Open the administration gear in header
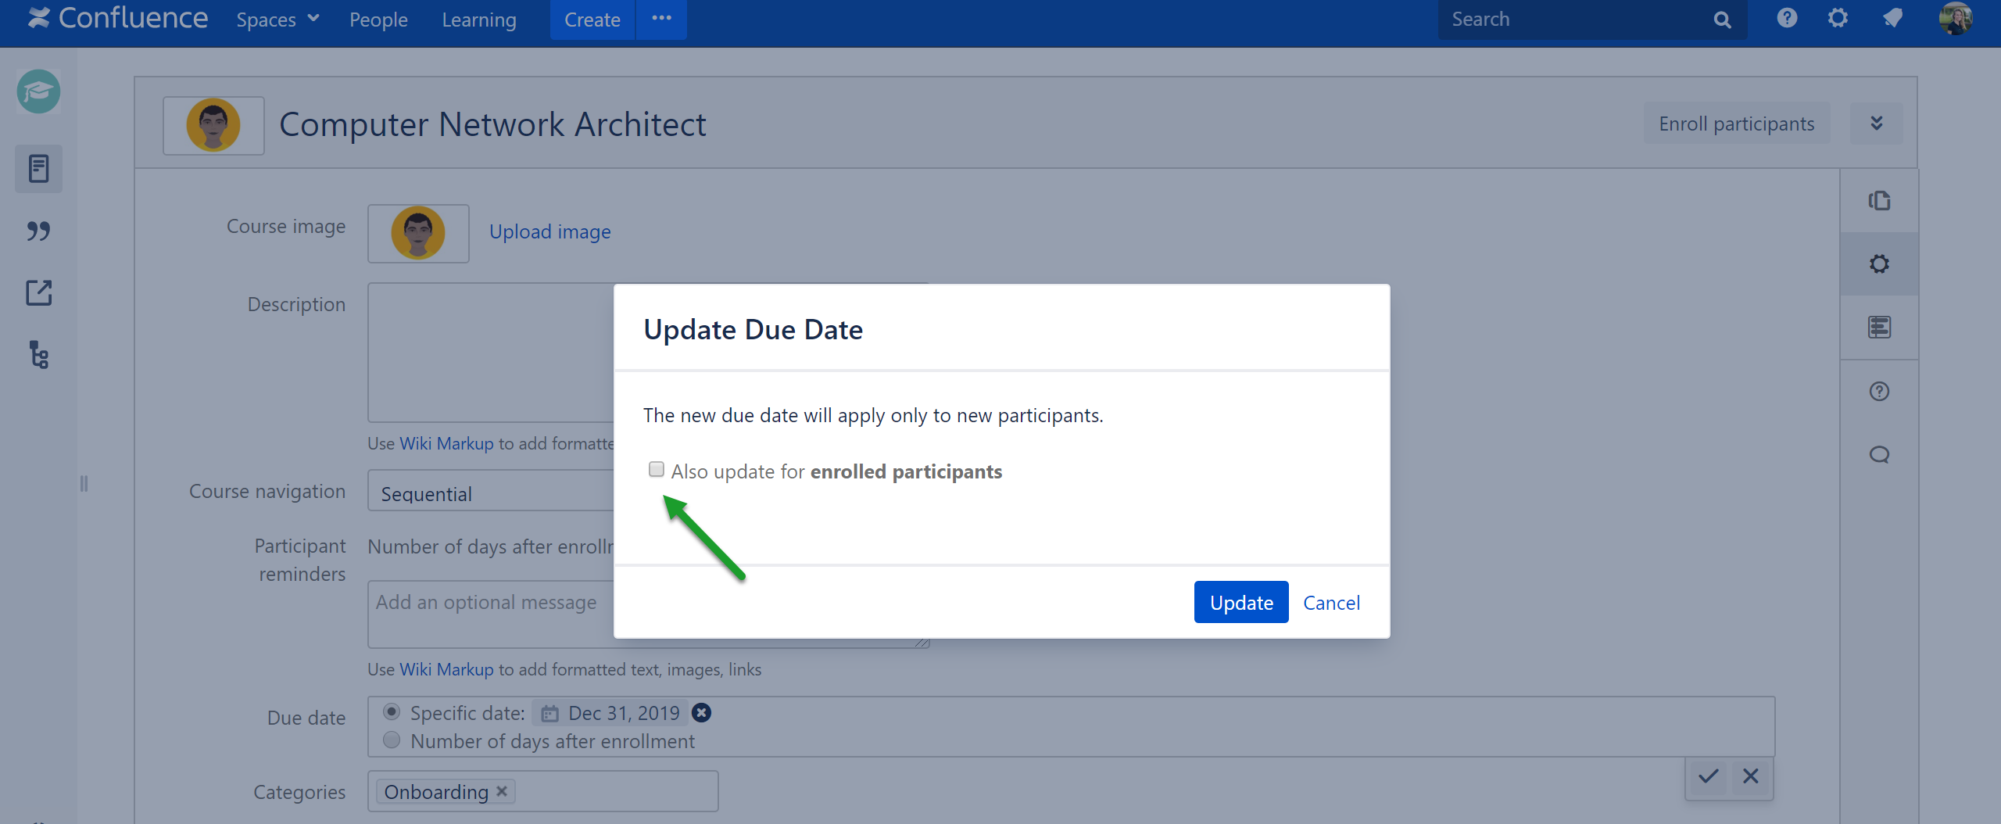The image size is (2001, 824). [1838, 18]
